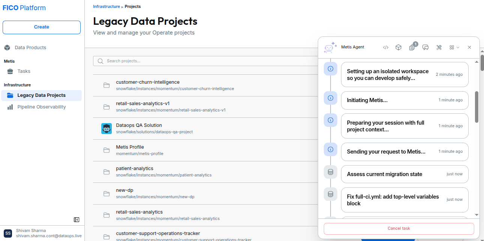This screenshot has height=241, width=484.
Task: Click folder icon for retail-sales-analytics-v1
Action: [x=107, y=107]
